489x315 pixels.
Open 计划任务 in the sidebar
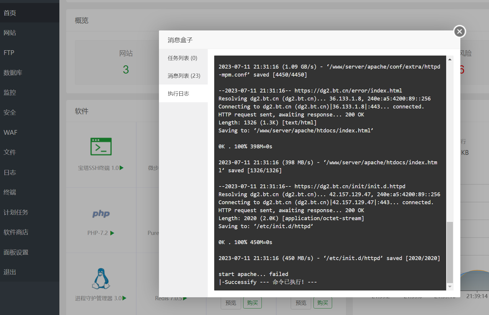pos(30,212)
